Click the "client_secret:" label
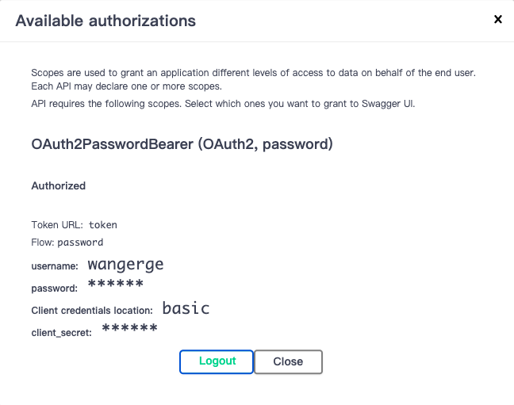 pyautogui.click(x=62, y=332)
